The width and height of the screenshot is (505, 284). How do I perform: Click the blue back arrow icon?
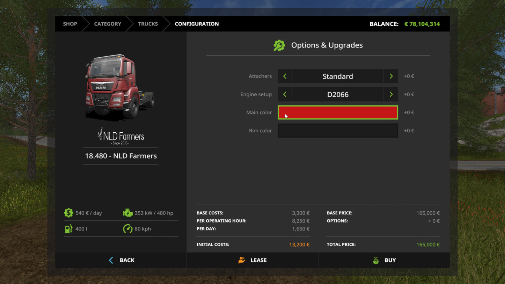click(111, 260)
